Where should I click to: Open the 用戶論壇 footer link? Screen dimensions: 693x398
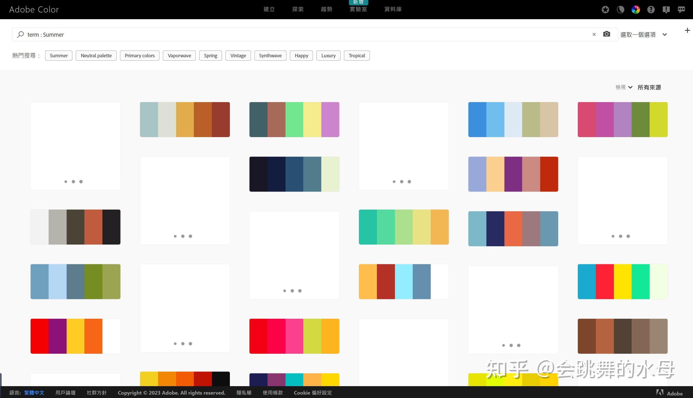[x=65, y=393]
